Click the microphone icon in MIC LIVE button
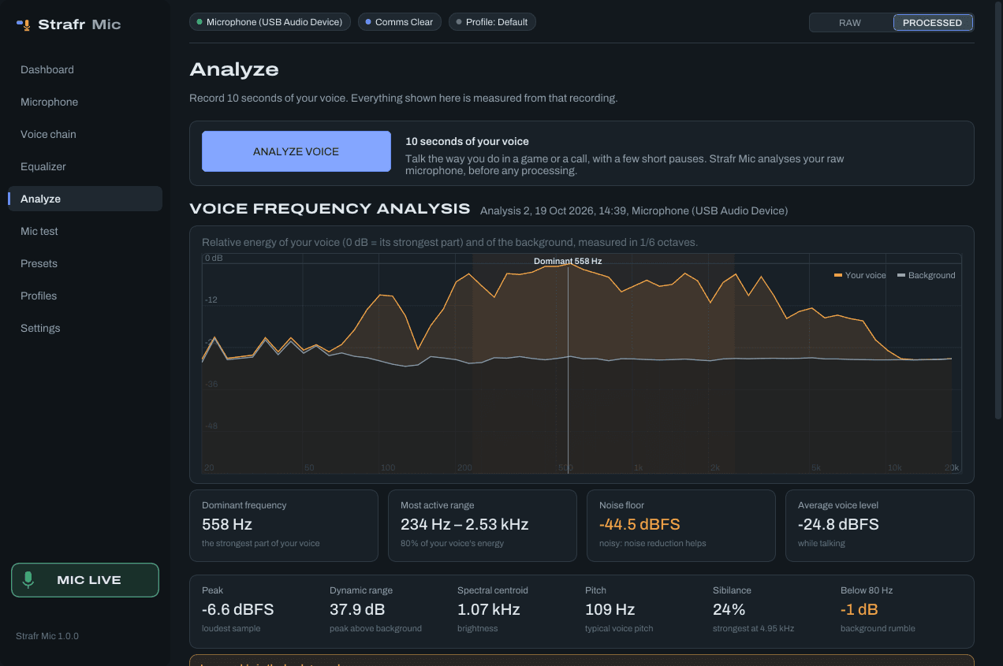 click(x=28, y=580)
